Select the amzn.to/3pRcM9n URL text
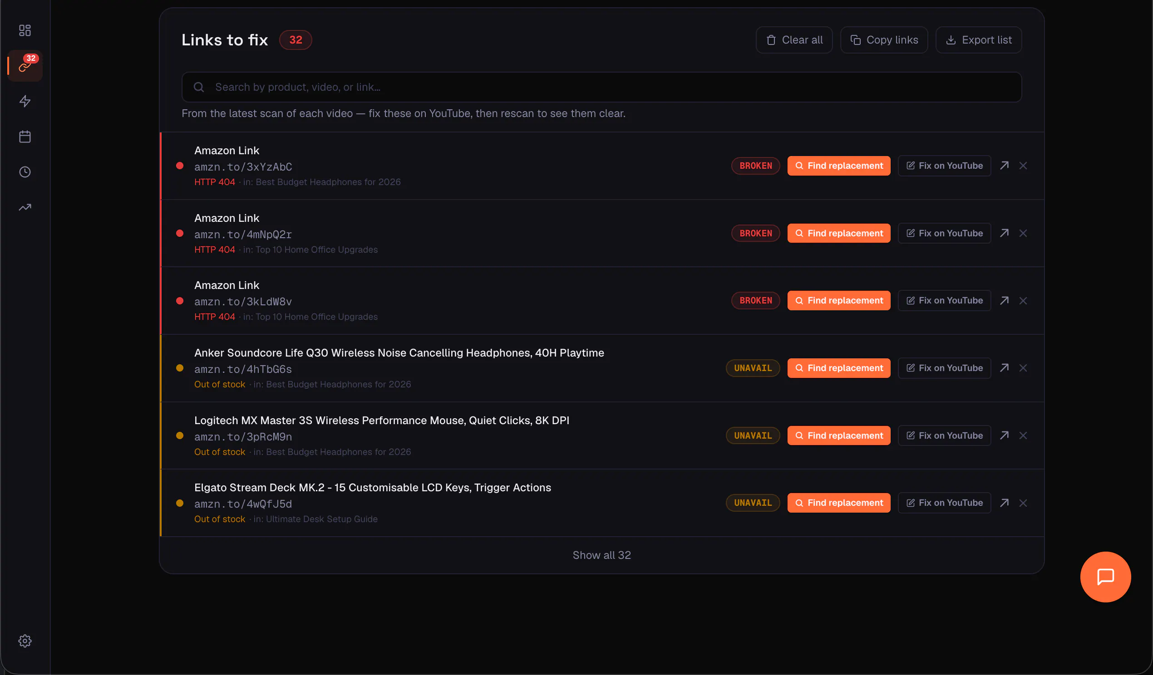This screenshot has width=1153, height=675. pyautogui.click(x=243, y=437)
